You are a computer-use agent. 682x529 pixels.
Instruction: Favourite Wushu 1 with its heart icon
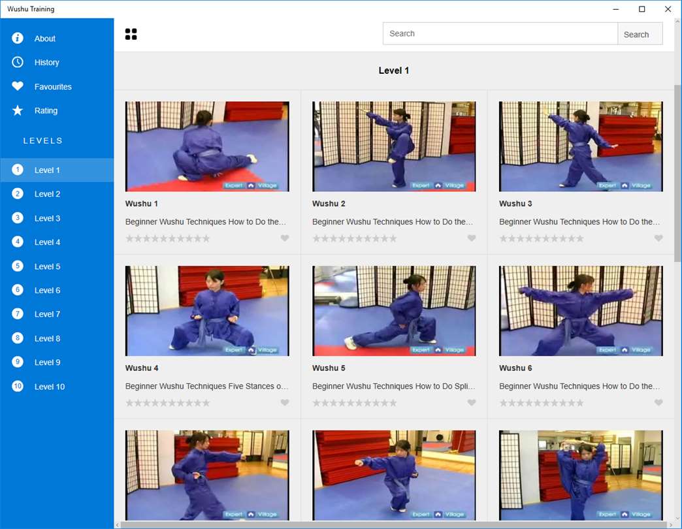click(284, 238)
